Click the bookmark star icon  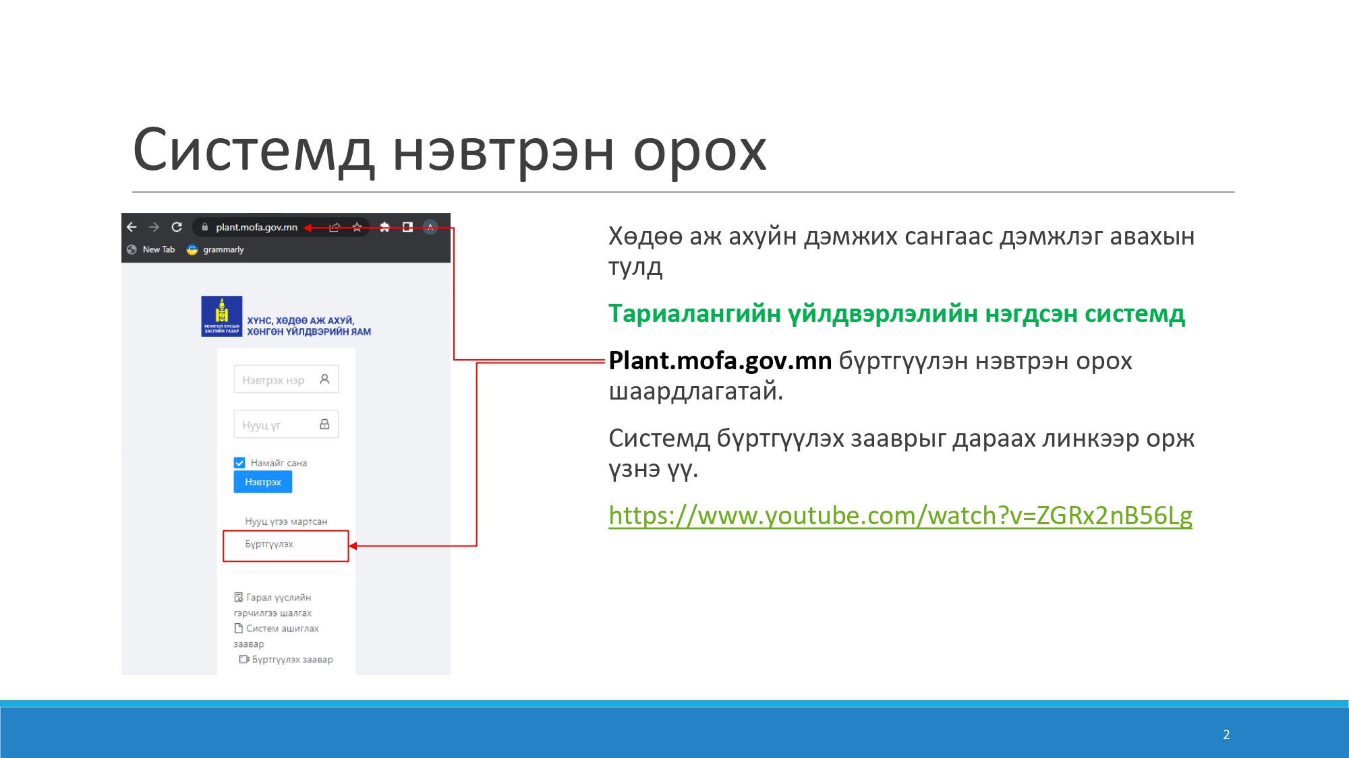pos(357,227)
